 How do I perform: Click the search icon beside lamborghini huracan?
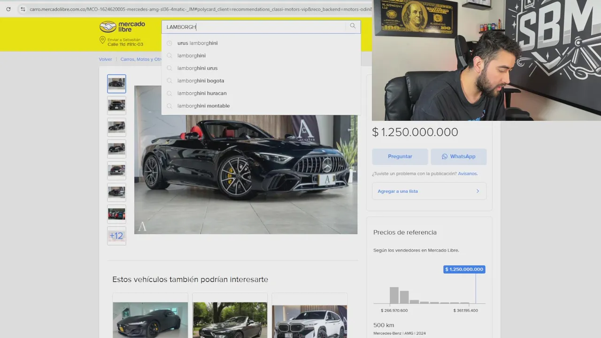click(170, 93)
